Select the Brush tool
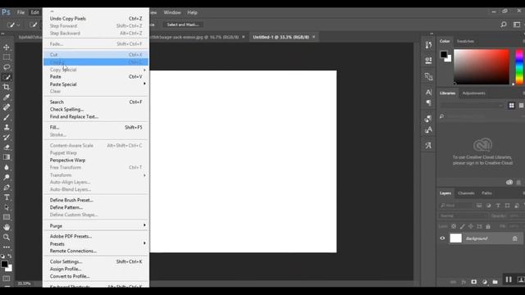 click(x=7, y=117)
